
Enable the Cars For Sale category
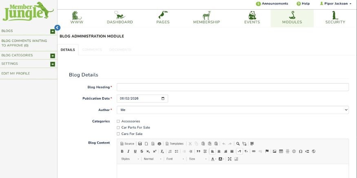(x=118, y=134)
